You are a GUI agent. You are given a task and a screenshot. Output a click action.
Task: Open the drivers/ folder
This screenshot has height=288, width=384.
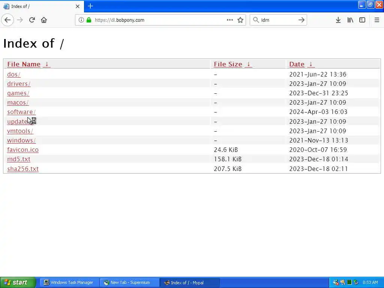coord(19,84)
